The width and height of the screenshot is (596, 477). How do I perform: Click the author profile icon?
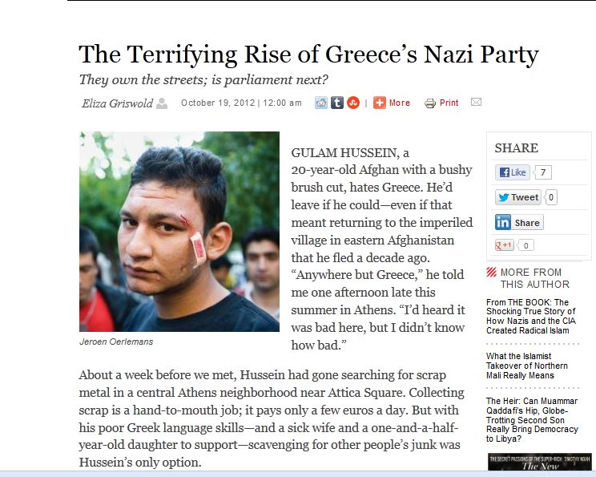(x=163, y=103)
